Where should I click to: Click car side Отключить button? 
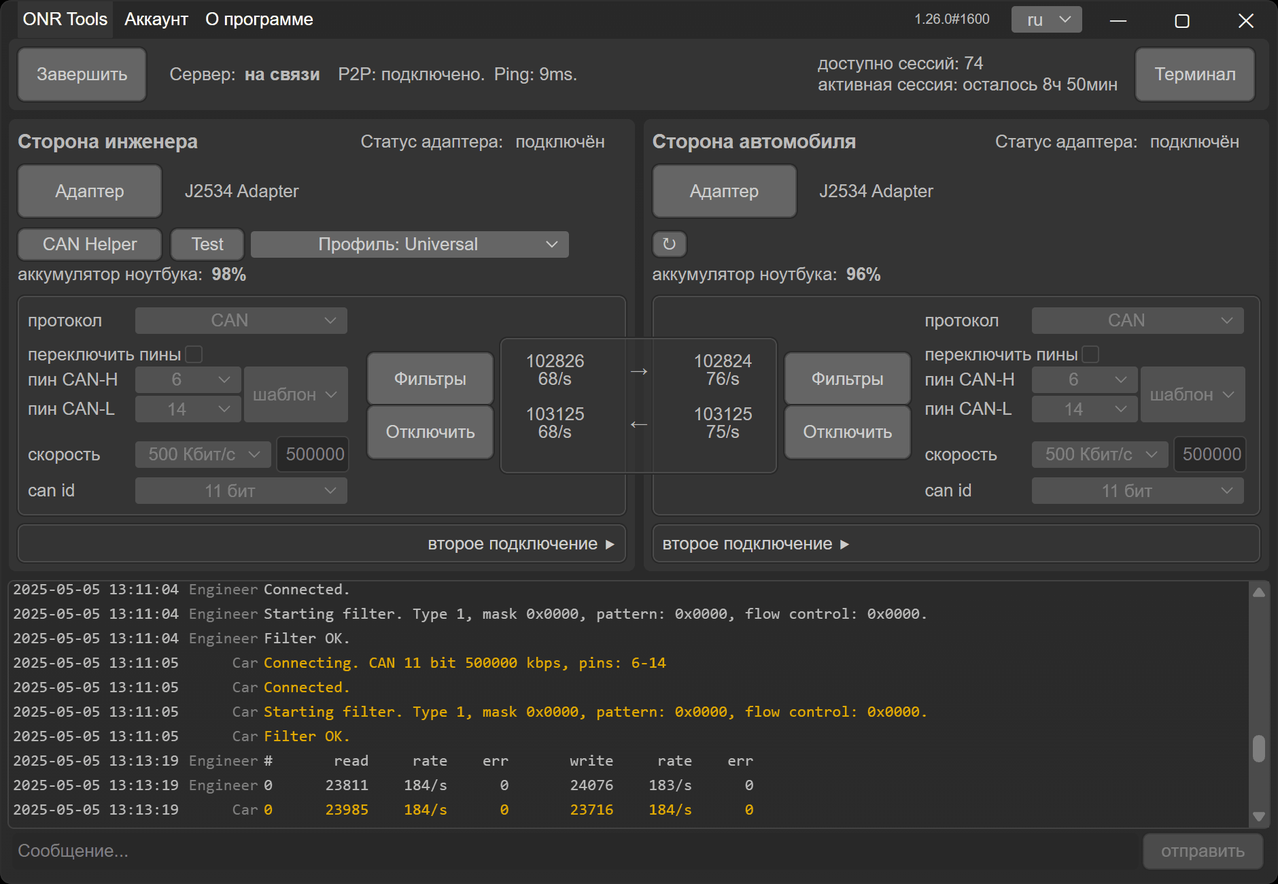848,432
